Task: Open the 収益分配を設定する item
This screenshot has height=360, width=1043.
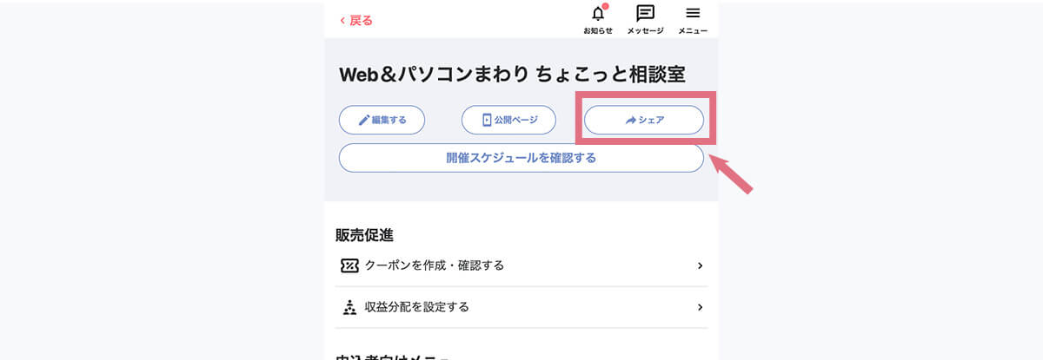Action: (x=417, y=307)
